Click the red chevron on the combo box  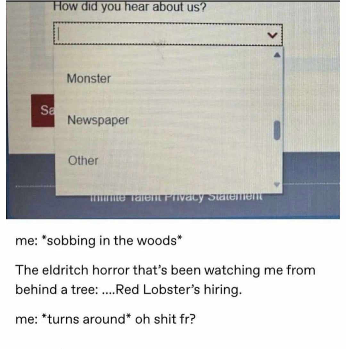(272, 35)
